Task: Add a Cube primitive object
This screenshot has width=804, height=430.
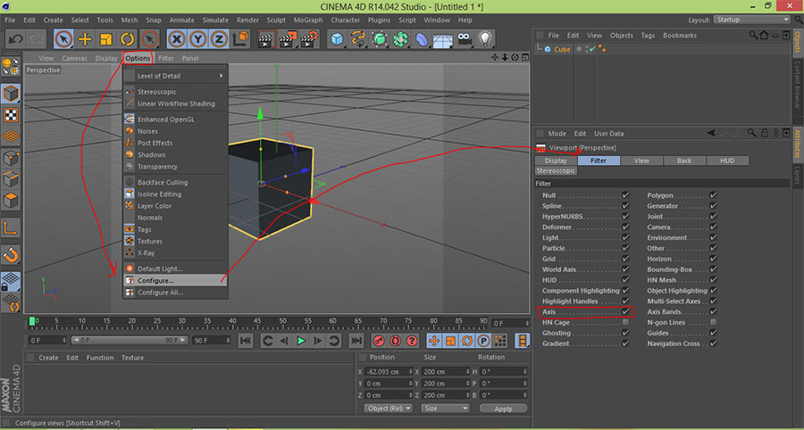Action: pos(338,39)
